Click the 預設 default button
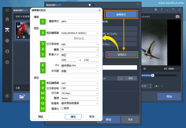The width and height of the screenshot is (186, 128). [41, 117]
